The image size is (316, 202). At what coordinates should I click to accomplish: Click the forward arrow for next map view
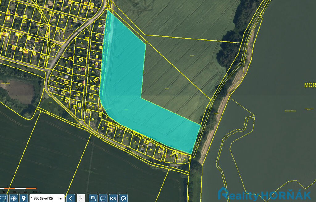(81, 198)
